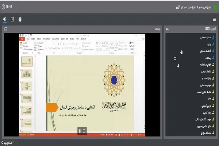The image size is (219, 146).
Task: Toggle italic formatting in Font group
Action: point(48,48)
